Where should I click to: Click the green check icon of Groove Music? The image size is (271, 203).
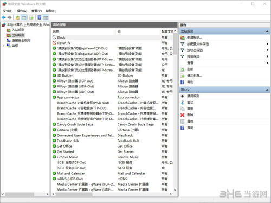[x=54, y=157]
